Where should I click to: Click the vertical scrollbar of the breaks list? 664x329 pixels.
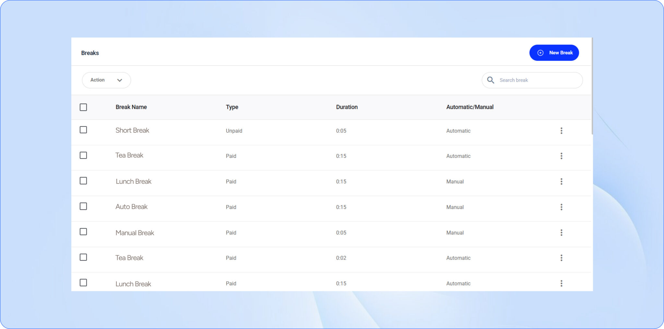tap(592, 86)
